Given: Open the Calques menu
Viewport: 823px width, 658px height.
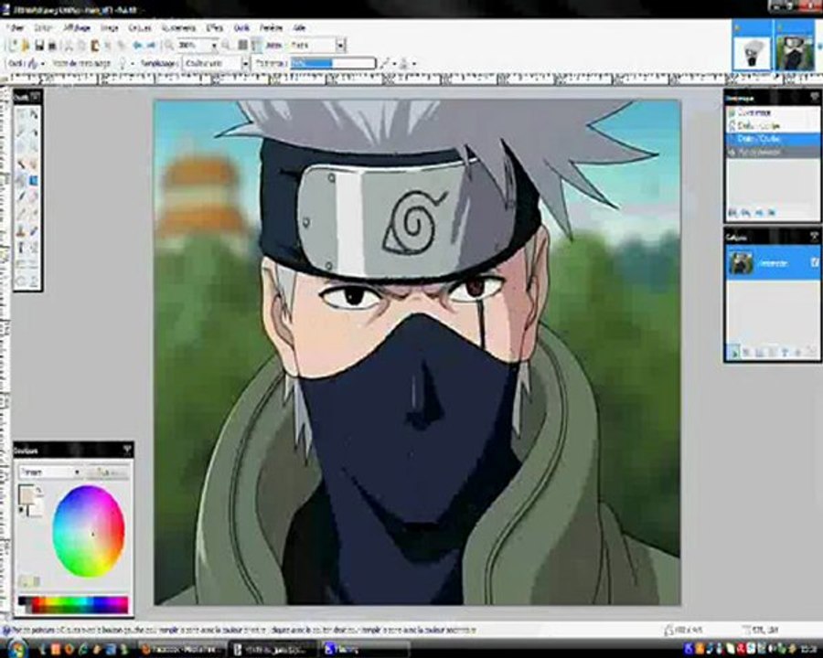Looking at the screenshot, I should 140,27.
